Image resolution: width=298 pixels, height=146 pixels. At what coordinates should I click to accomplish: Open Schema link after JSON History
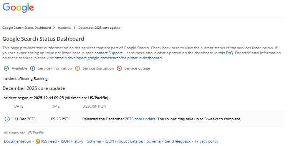[94, 141]
